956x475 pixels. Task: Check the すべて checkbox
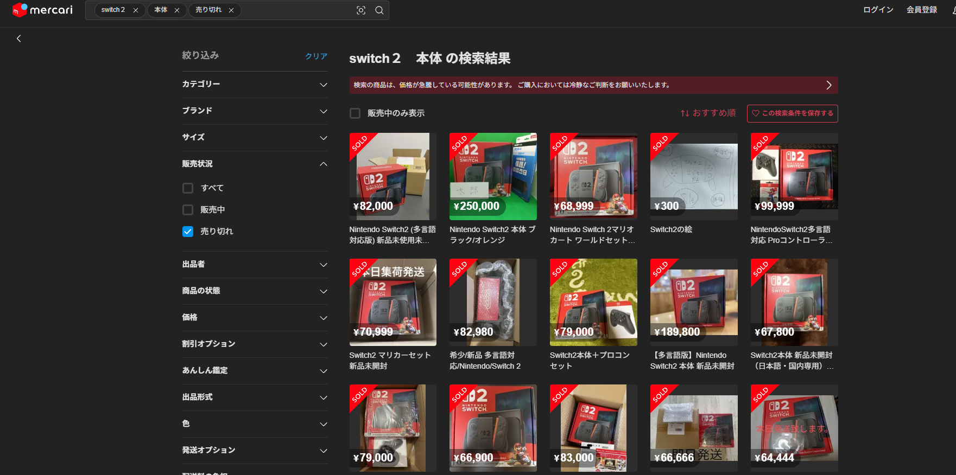click(x=188, y=188)
